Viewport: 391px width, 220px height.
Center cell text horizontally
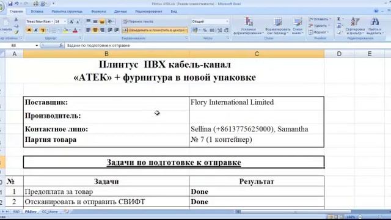(x=95, y=30)
